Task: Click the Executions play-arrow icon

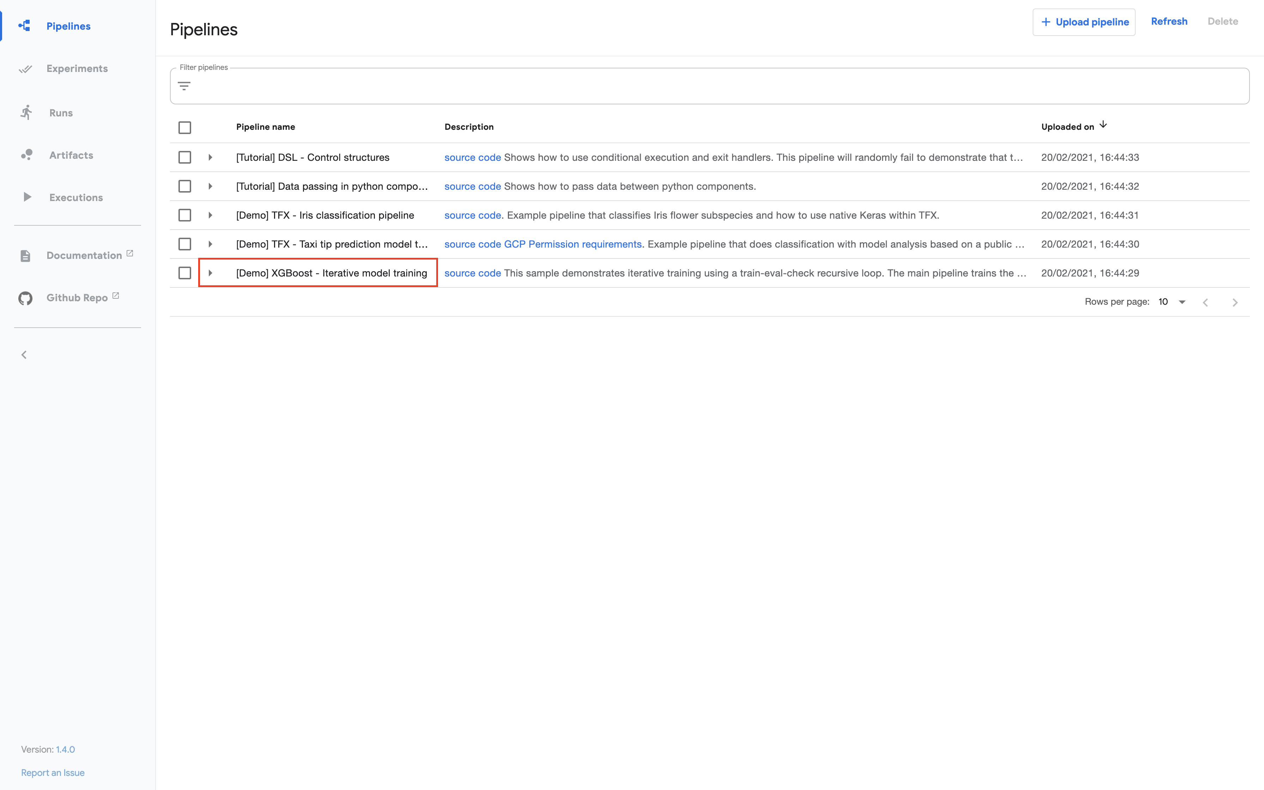Action: pyautogui.click(x=27, y=197)
